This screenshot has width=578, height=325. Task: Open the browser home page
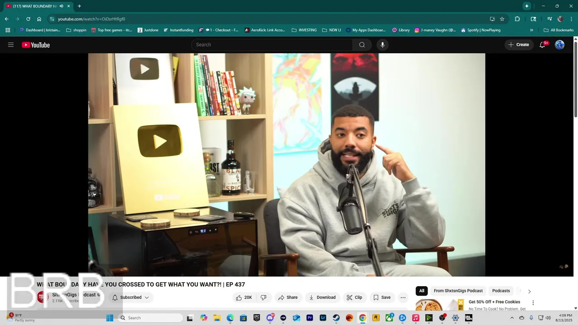[x=39, y=19]
